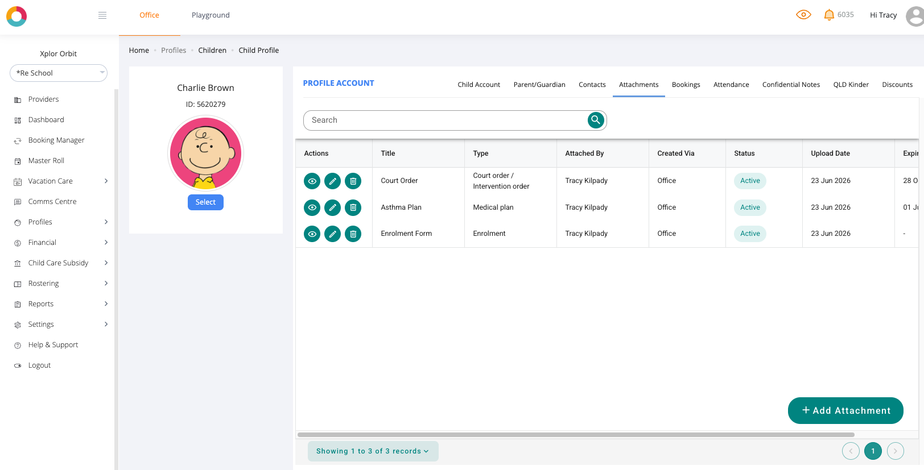The width and height of the screenshot is (924, 470).
Task: Open Help & Support
Action: tap(53, 345)
